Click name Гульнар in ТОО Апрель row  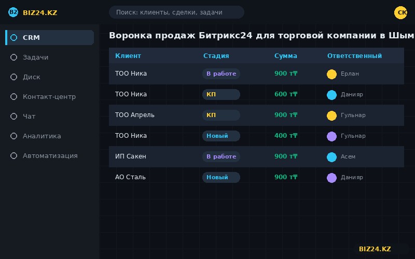(353, 115)
